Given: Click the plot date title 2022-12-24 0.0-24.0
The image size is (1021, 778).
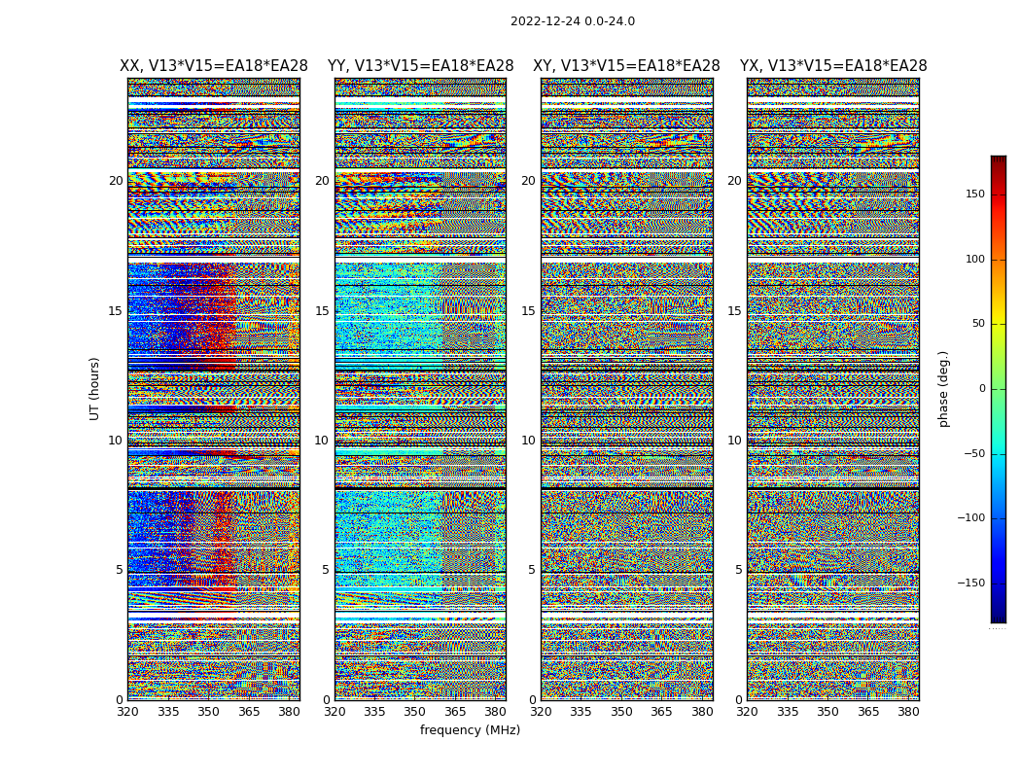Looking at the screenshot, I should pos(573,21).
